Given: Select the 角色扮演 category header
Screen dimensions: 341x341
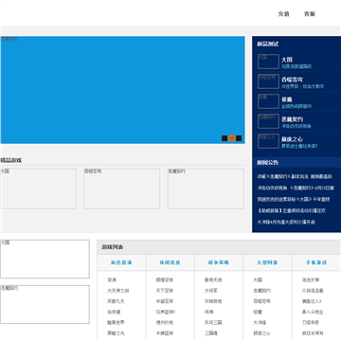Looking at the screenshot, I should click(121, 262).
